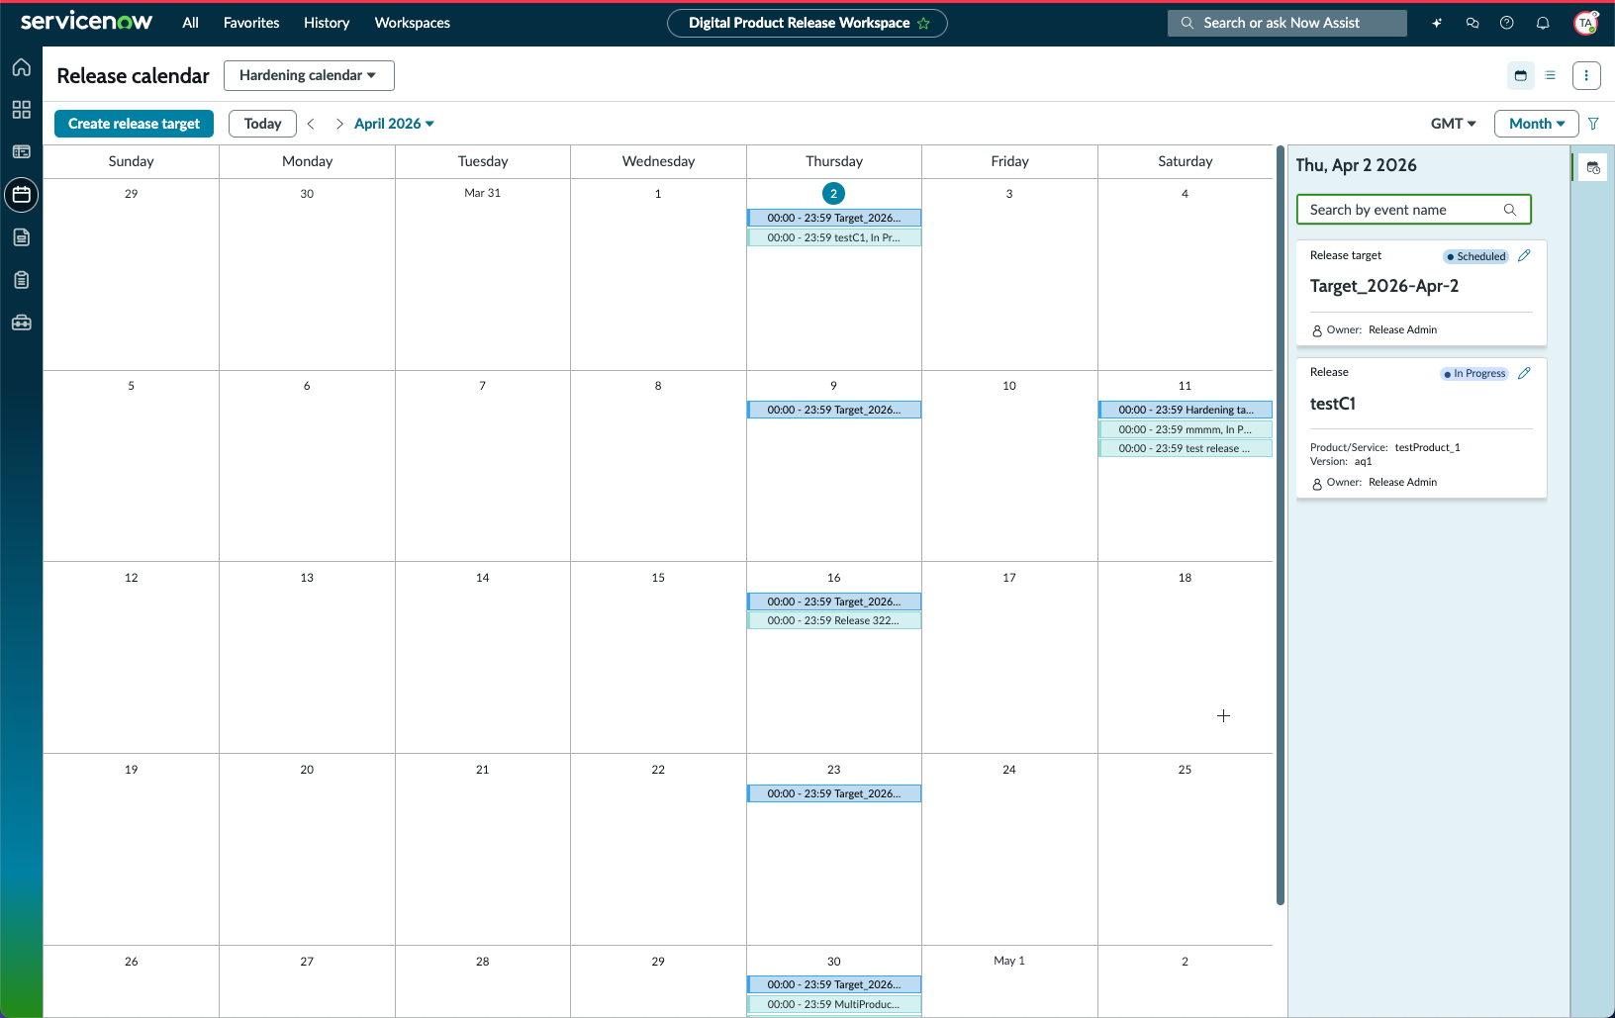1615x1018 pixels.
Task: Open the Home icon in left sidebar
Action: click(x=22, y=67)
